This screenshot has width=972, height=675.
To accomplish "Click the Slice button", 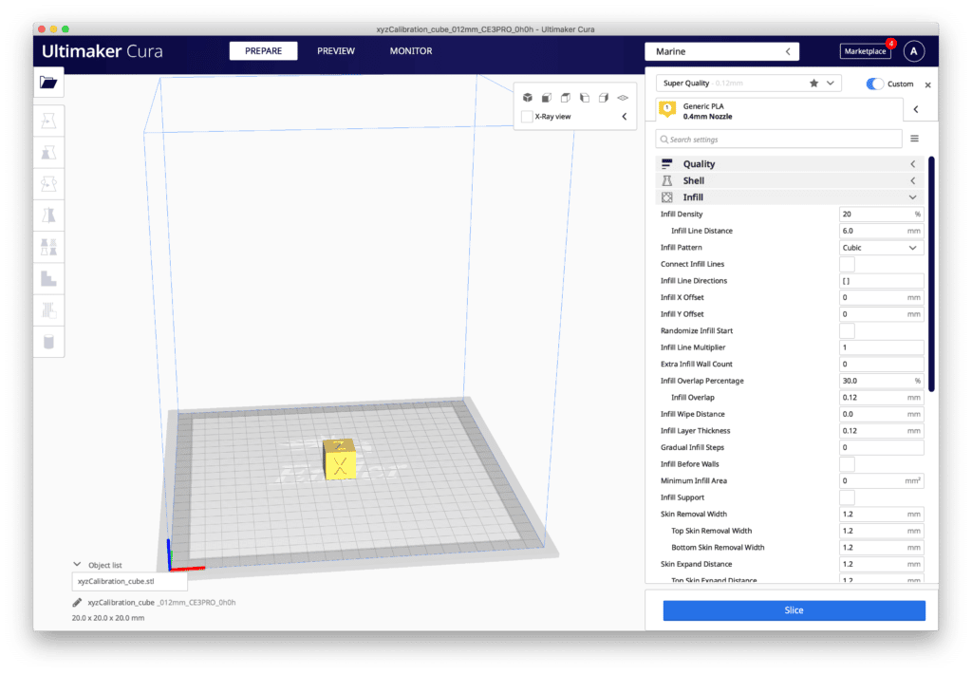I will [794, 610].
